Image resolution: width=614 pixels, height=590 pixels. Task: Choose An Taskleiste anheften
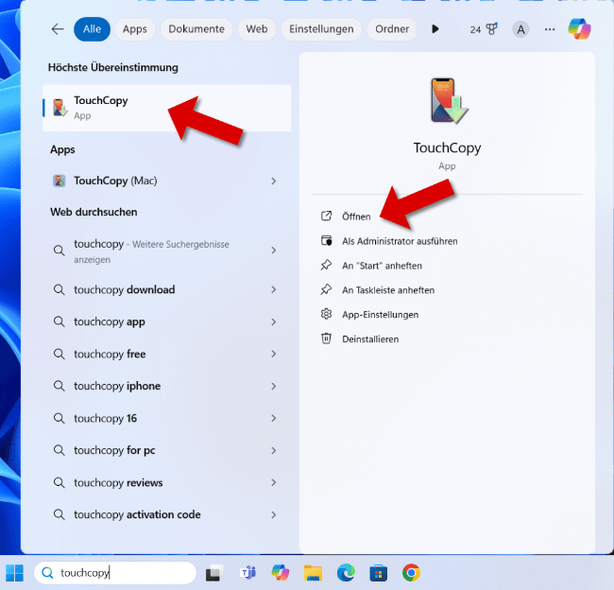[388, 290]
